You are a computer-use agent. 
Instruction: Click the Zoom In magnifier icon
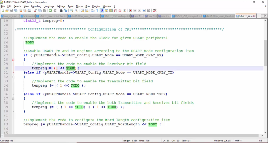[72, 10]
